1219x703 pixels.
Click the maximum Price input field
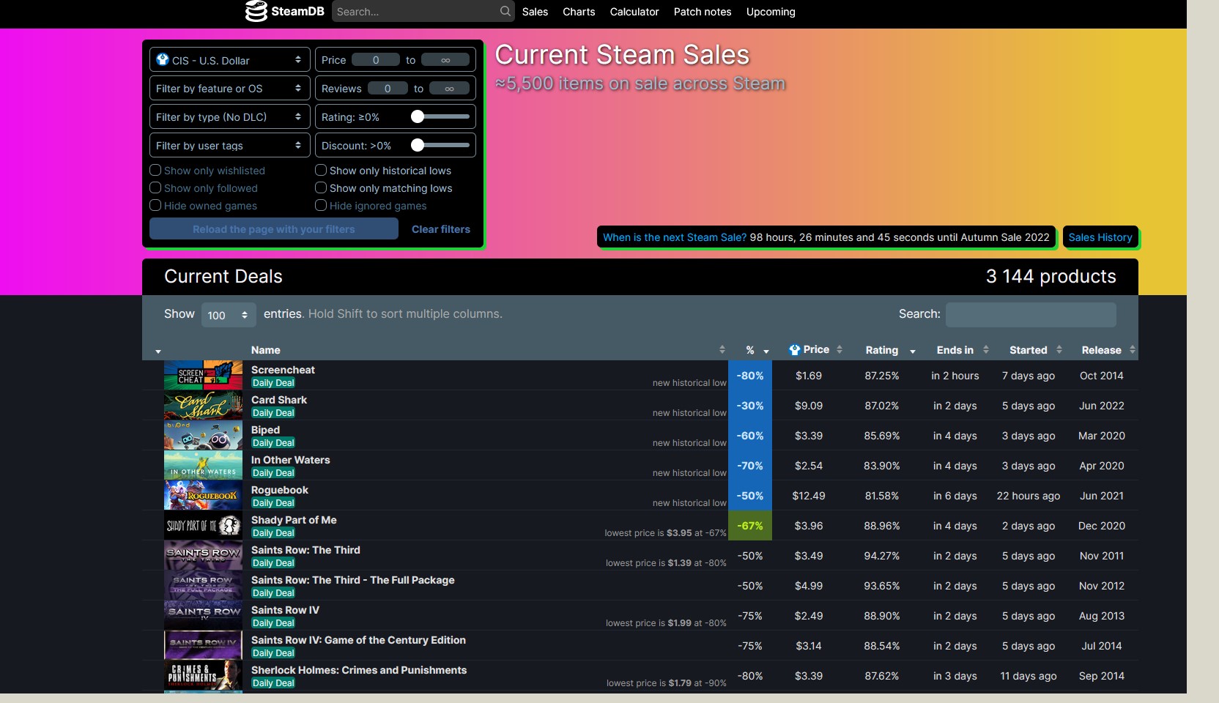(x=445, y=60)
